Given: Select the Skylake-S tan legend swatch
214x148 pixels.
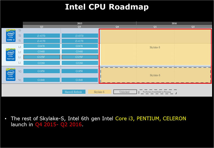Looking at the screenshot, I should point(100,92).
